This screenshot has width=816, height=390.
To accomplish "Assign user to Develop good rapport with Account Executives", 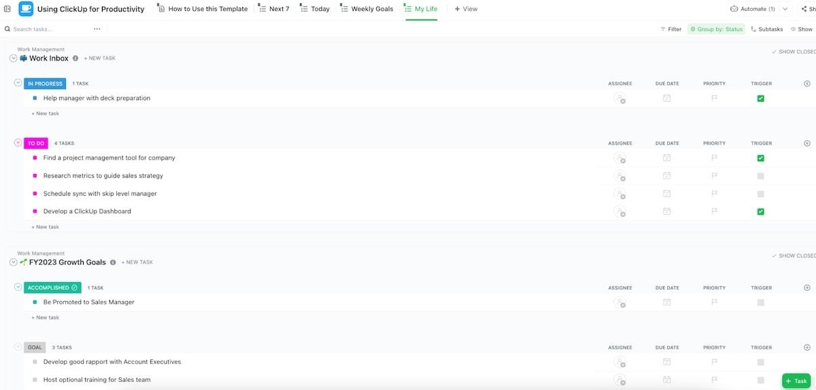I will 619,362.
